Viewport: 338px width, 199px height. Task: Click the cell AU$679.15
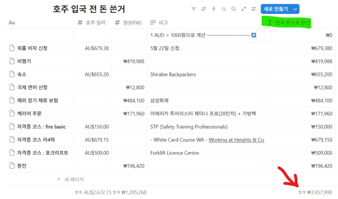[93, 140]
